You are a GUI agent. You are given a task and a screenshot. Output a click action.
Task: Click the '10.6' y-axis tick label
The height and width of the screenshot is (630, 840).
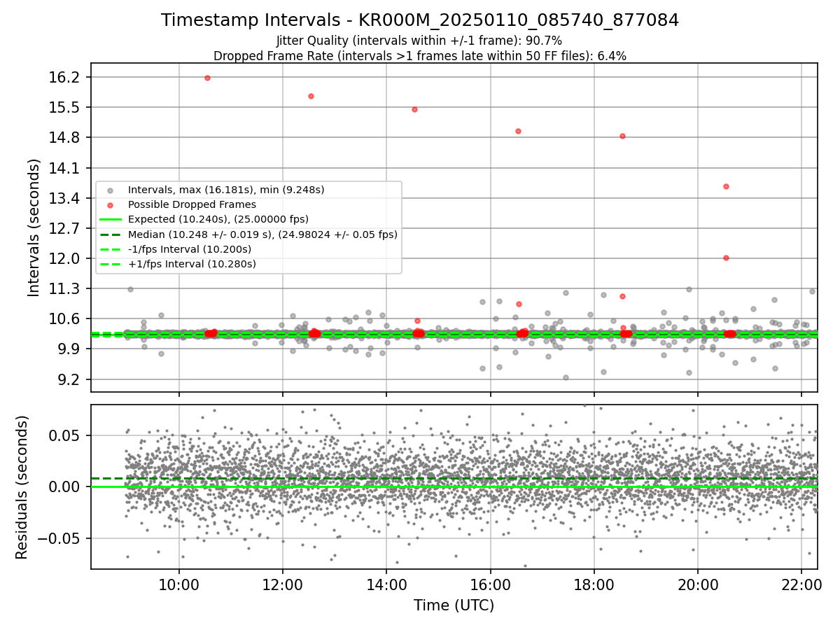pos(64,318)
